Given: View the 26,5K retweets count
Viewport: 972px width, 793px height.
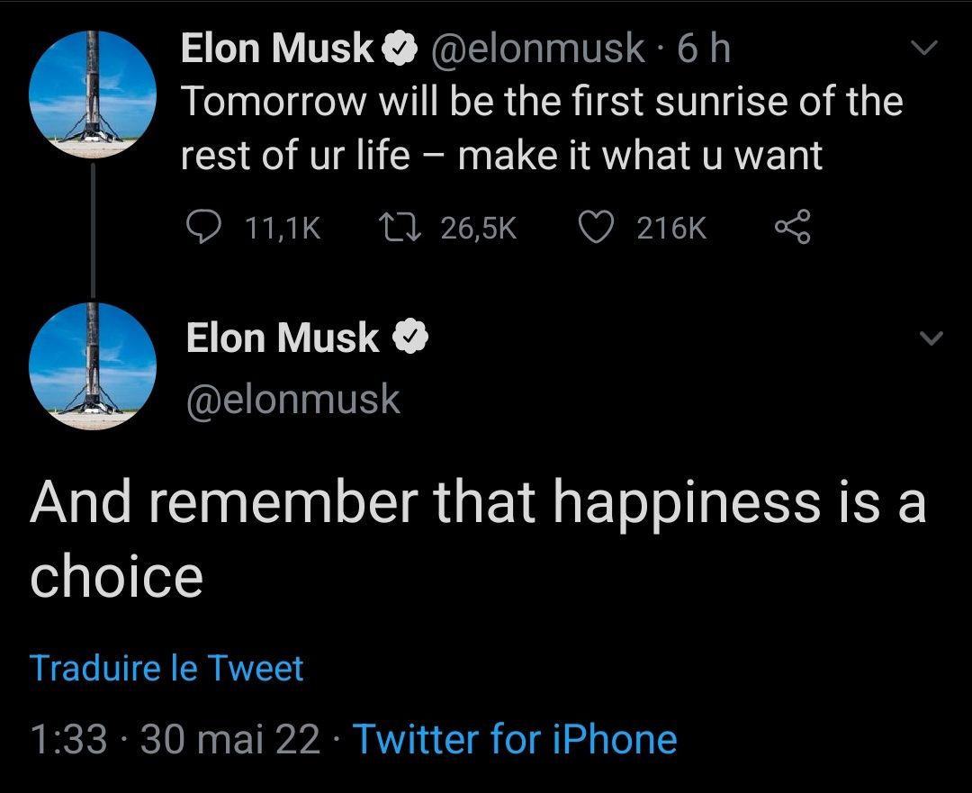Looking at the screenshot, I should 479,229.
